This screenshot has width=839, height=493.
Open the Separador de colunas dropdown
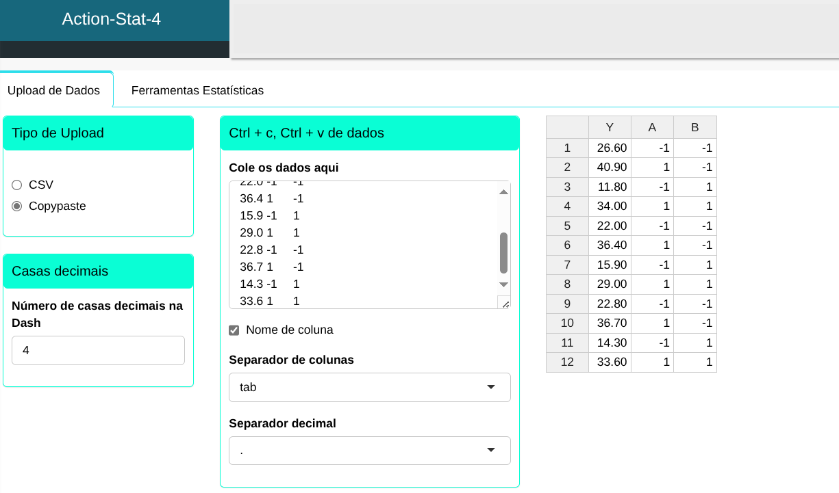(x=369, y=387)
